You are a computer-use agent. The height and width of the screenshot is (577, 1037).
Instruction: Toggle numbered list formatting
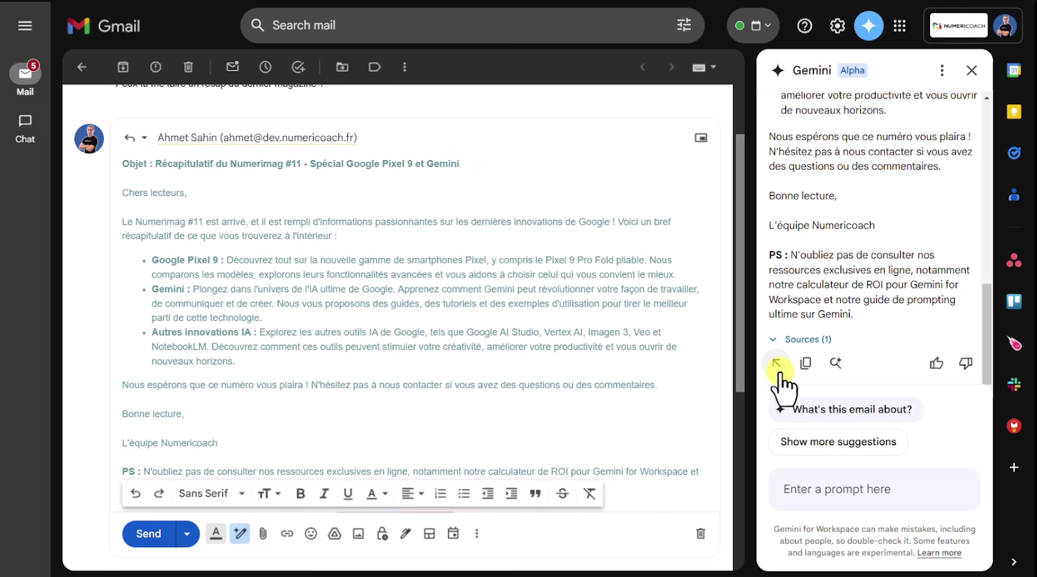pyautogui.click(x=440, y=493)
